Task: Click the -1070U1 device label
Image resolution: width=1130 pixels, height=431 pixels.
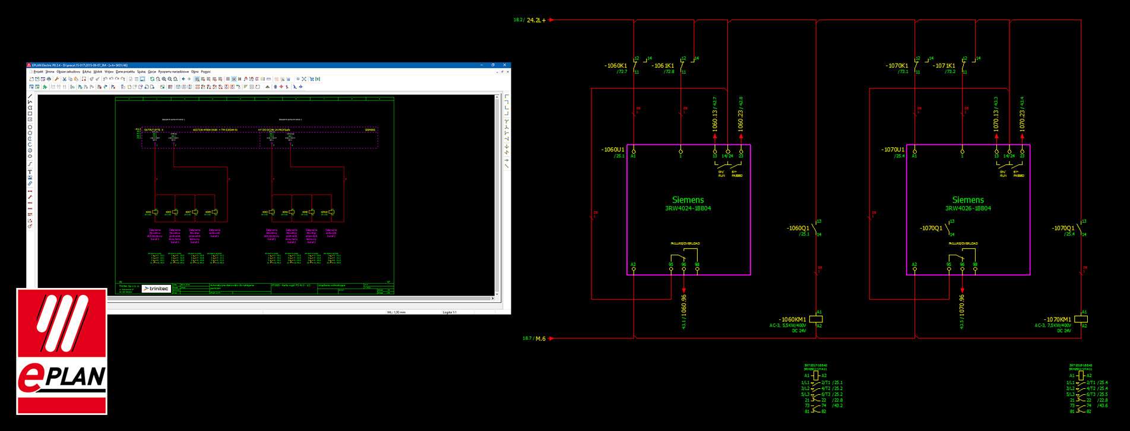Action: click(893, 150)
